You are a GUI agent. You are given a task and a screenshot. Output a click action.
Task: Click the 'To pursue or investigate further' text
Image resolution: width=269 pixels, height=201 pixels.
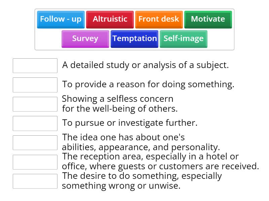click(129, 123)
